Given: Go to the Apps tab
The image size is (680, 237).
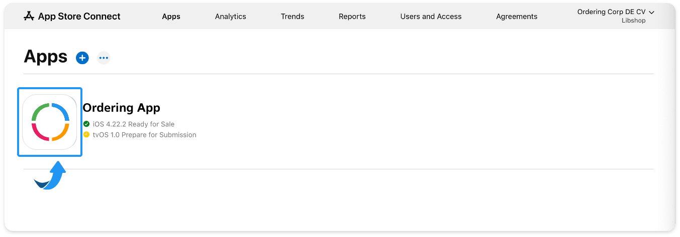Looking at the screenshot, I should click(171, 17).
